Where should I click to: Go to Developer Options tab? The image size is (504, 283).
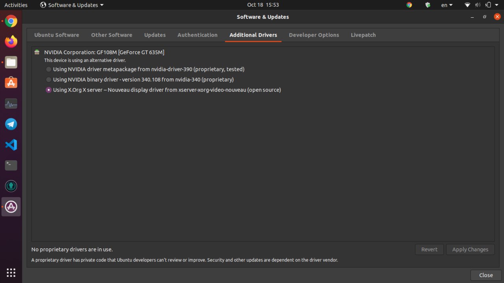tap(314, 35)
